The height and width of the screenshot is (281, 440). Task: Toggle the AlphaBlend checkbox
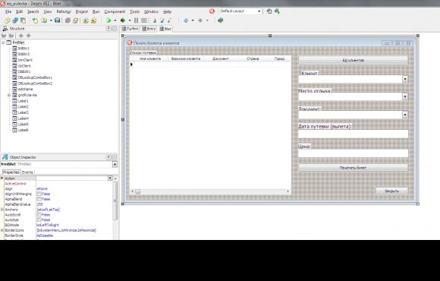click(x=39, y=199)
